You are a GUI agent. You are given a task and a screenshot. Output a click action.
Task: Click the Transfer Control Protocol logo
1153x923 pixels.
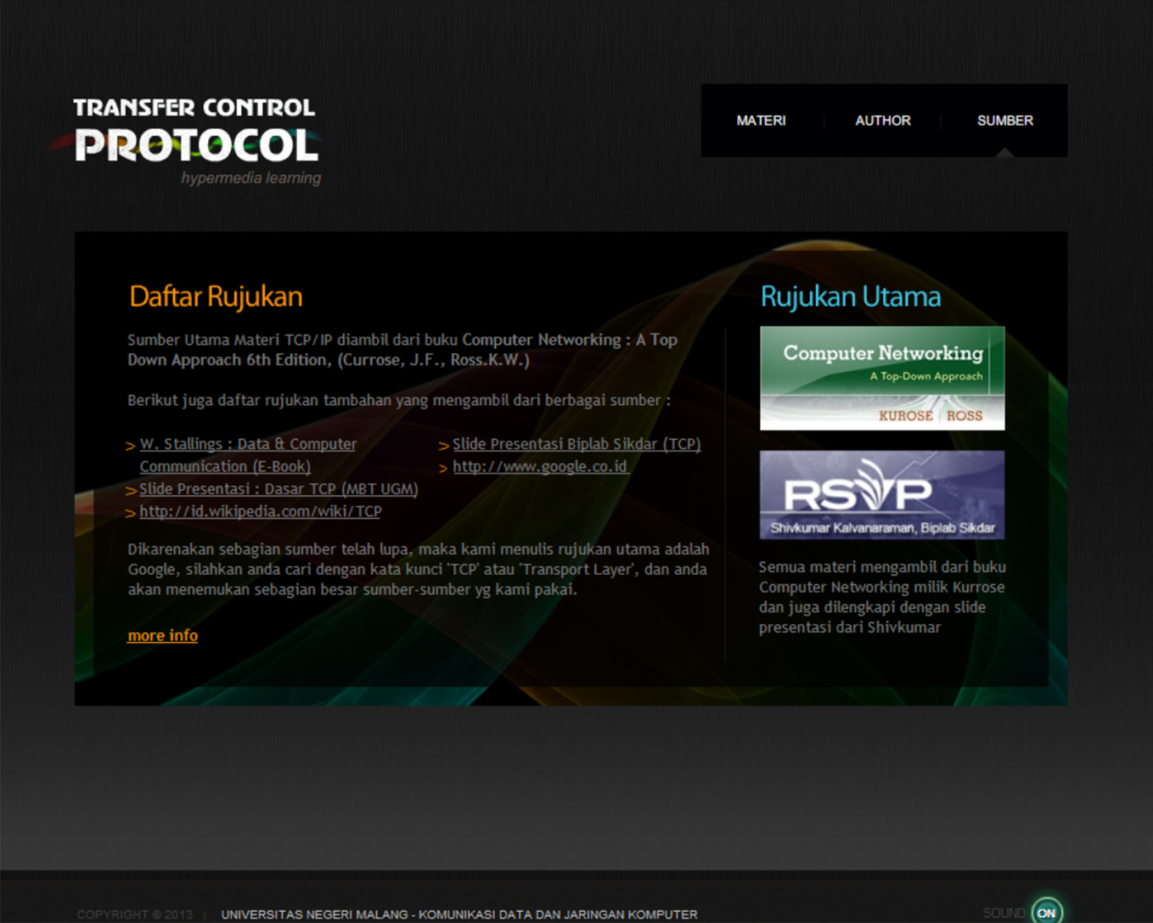195,136
